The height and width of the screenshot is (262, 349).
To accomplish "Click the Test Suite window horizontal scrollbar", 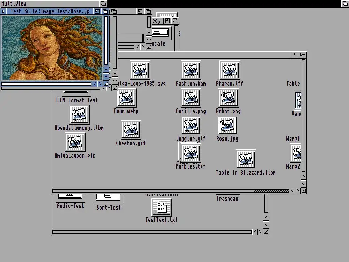I will click(152, 232).
